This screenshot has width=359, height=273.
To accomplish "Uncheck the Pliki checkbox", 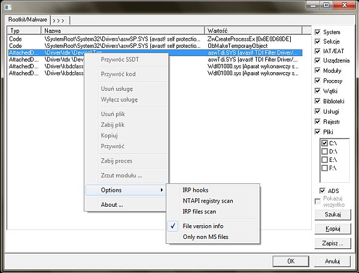I will pos(317,131).
